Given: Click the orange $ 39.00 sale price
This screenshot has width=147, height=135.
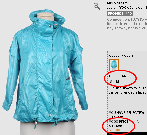Looking at the screenshot, I should 114,130.
